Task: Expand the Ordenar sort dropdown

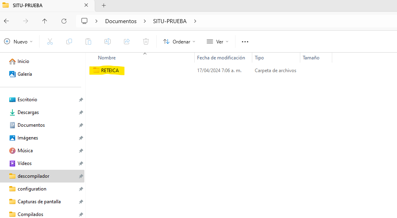Action: click(x=180, y=41)
